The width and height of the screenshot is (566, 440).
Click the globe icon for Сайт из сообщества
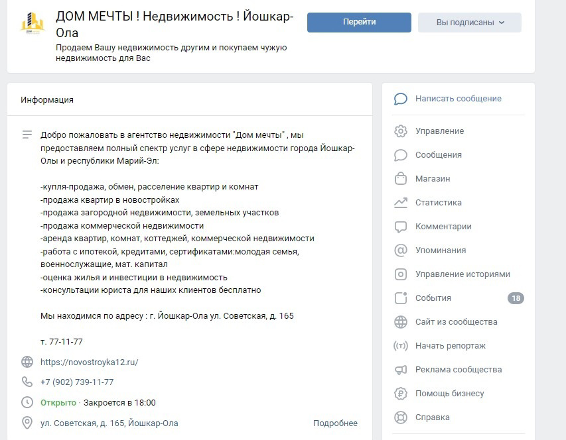[400, 322]
